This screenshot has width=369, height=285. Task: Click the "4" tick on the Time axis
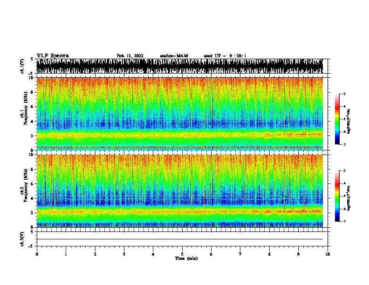pyautogui.click(x=153, y=254)
